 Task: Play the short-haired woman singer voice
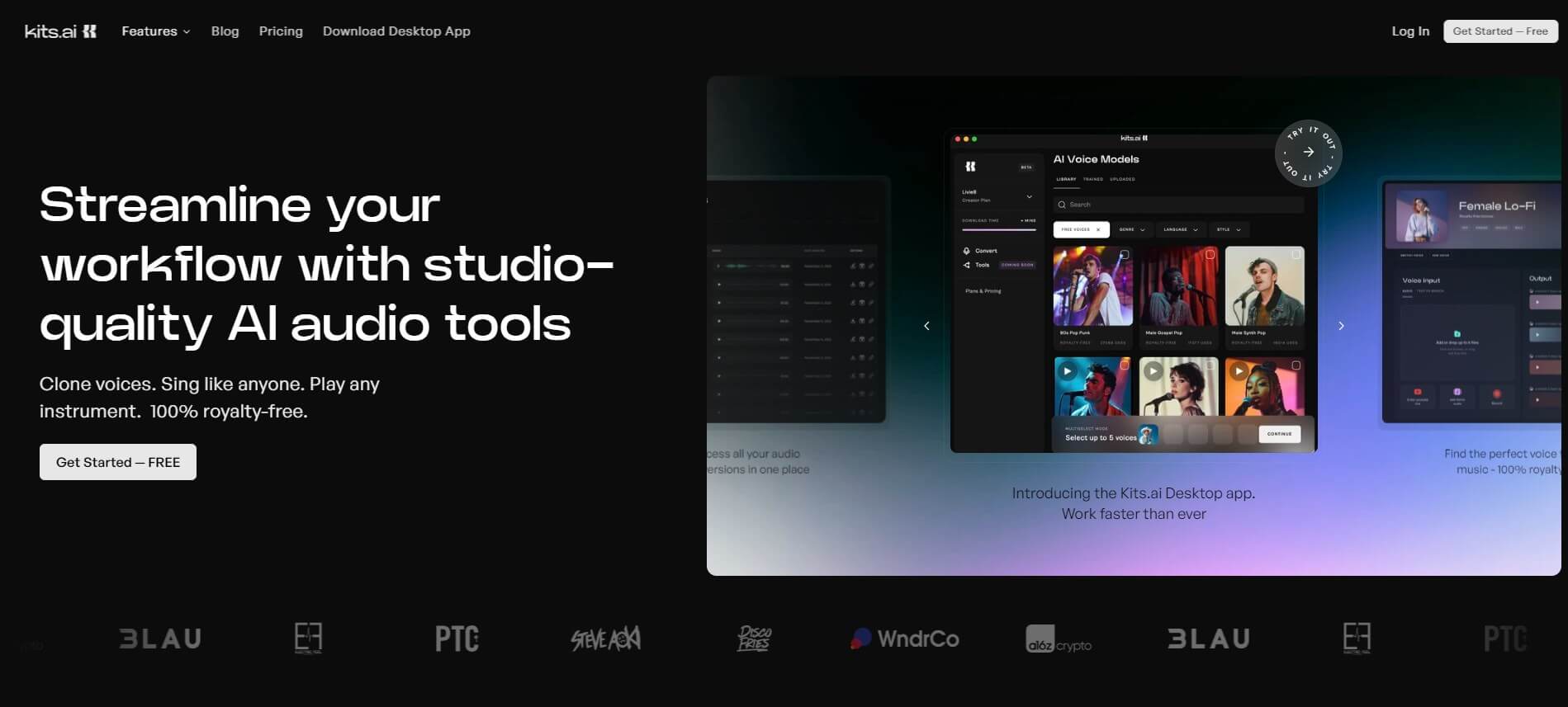pos(1153,371)
